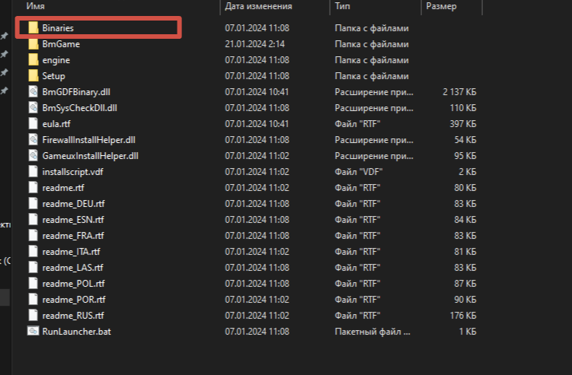
Task: Click the Binaries folder icon
Action: (x=33, y=28)
